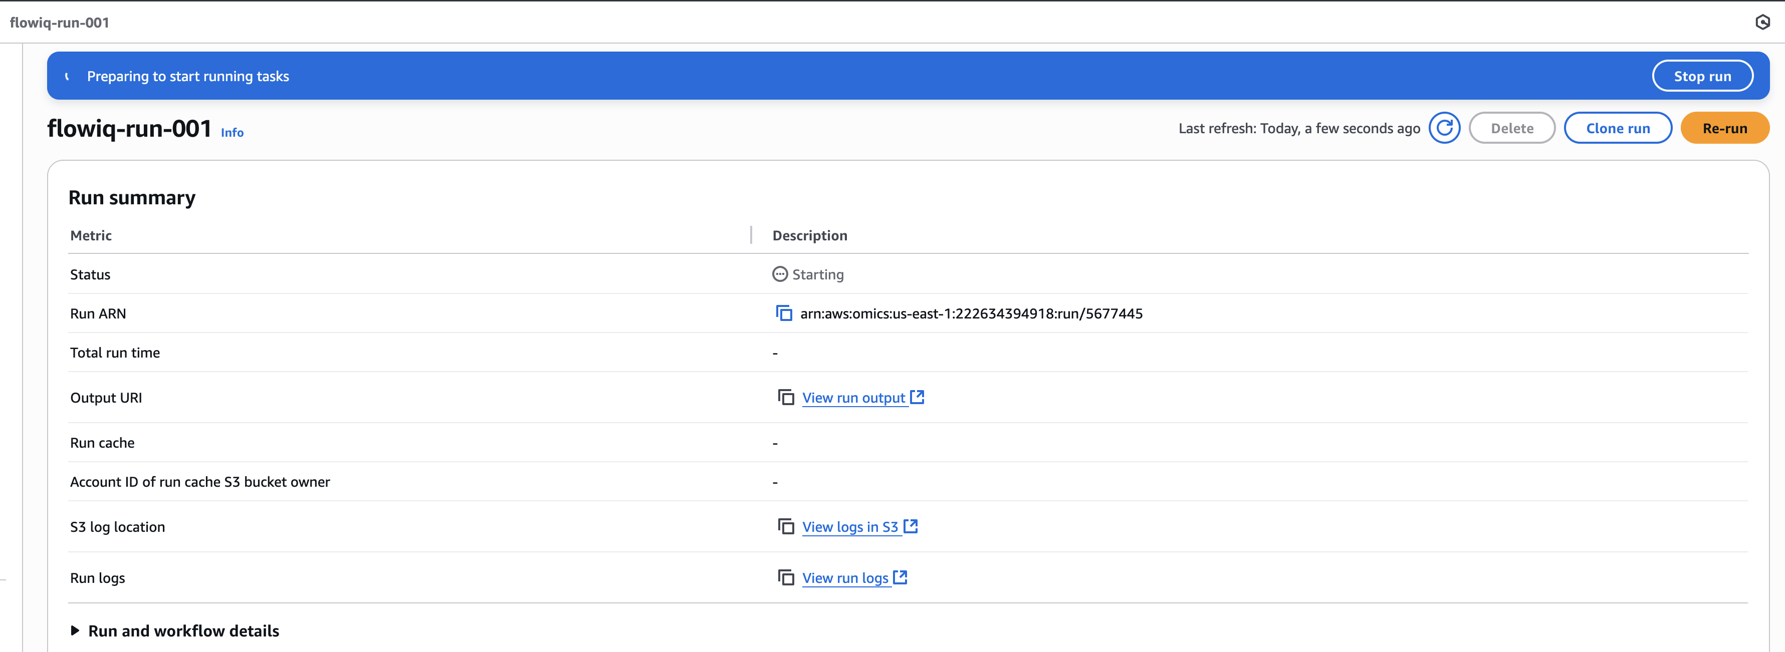1785x652 pixels.
Task: Click the Run summary heading
Action: point(132,198)
